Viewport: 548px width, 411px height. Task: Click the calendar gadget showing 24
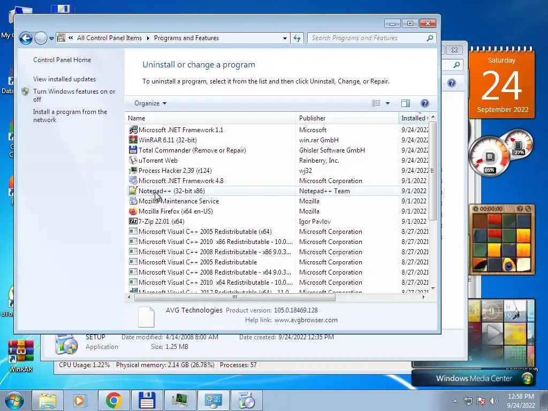(501, 83)
